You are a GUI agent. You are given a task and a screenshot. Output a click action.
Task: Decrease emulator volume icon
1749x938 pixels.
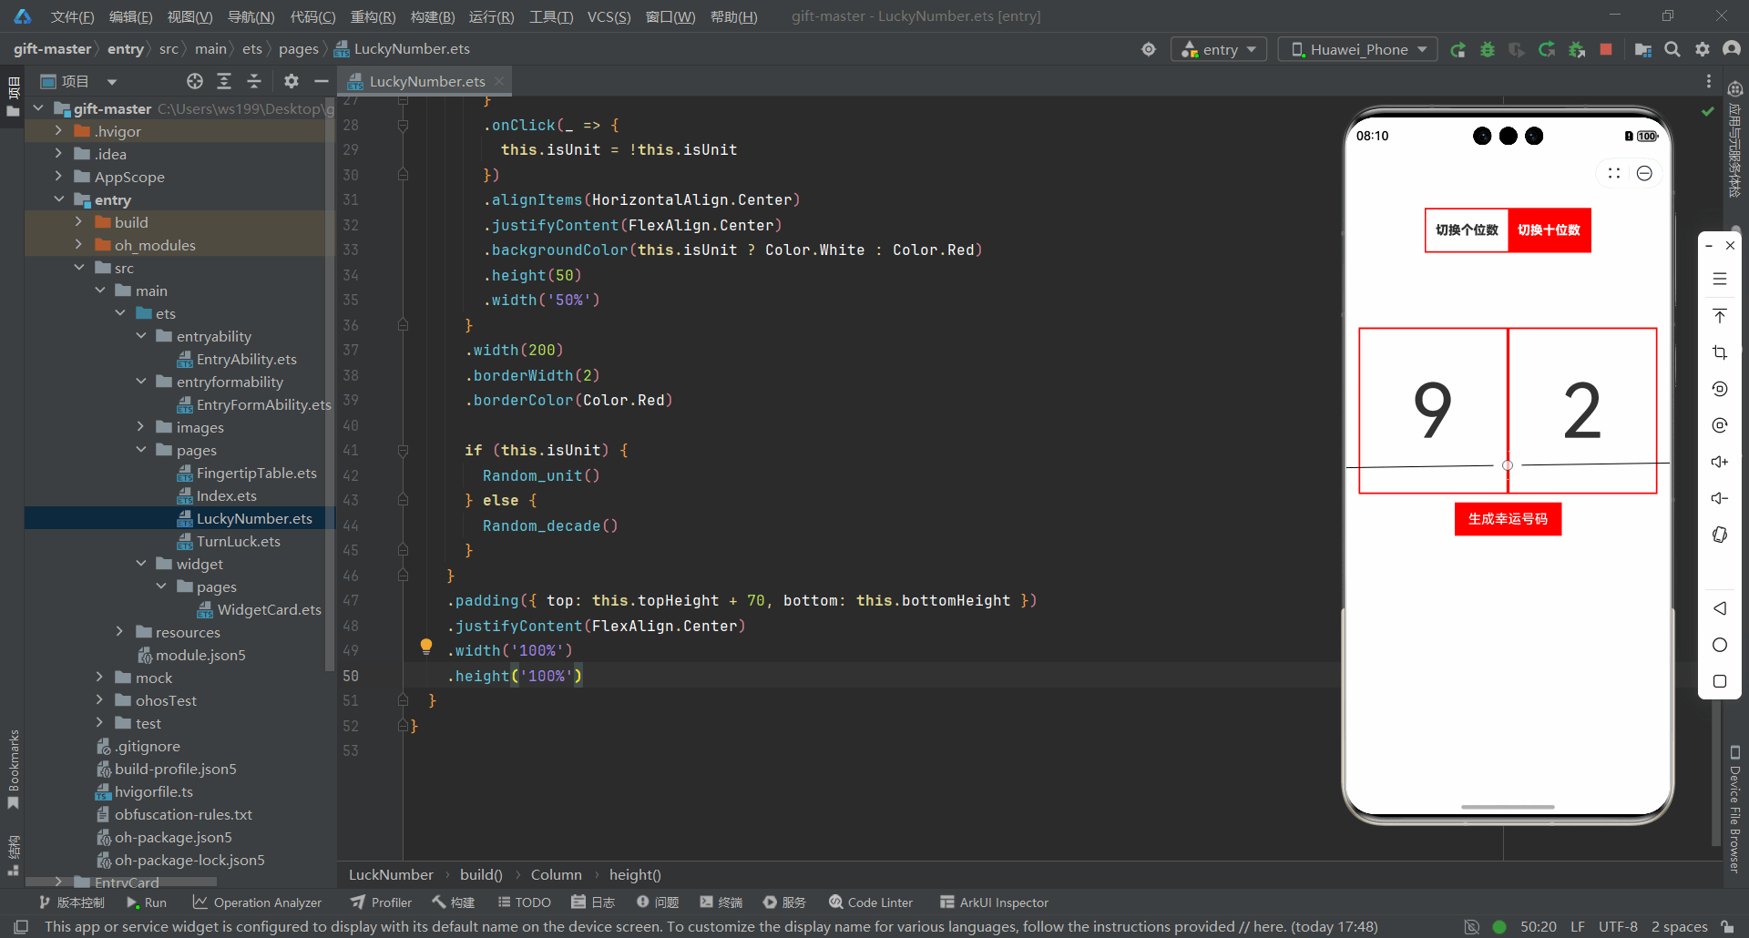tap(1720, 498)
